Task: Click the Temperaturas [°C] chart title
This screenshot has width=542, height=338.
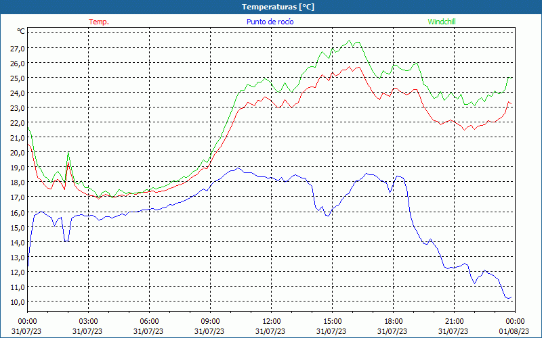Action: click(x=278, y=7)
